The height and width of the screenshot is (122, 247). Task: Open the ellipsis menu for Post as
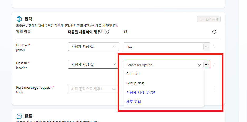[207, 47]
